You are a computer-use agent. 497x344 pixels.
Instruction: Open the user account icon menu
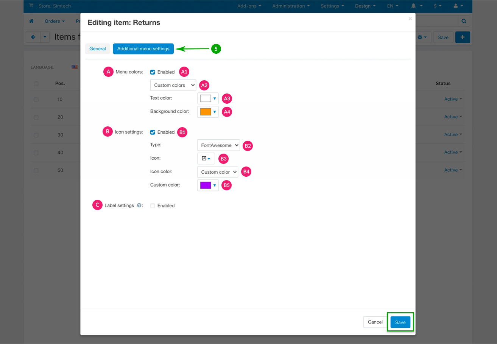pos(458,6)
